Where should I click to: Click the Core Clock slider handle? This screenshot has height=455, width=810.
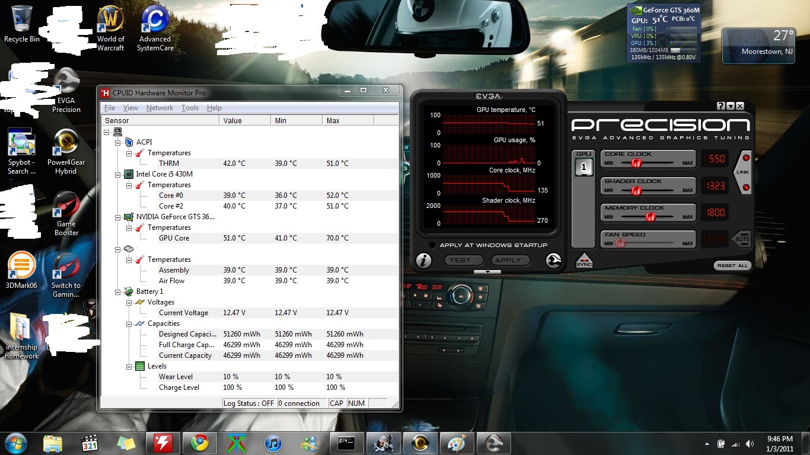coord(636,162)
